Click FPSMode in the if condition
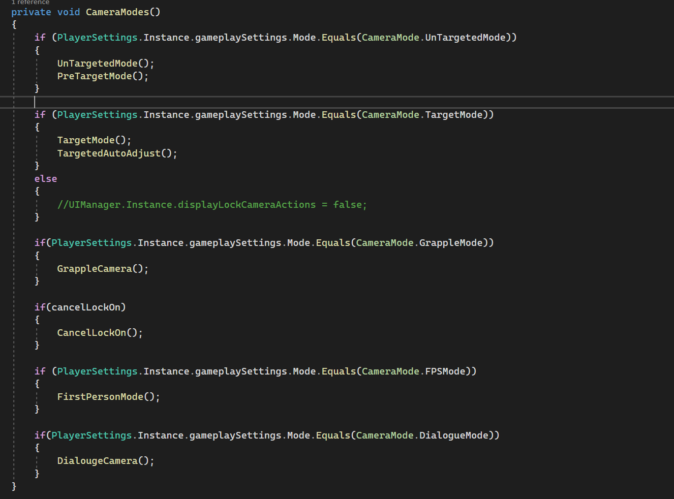Viewport: 674px width, 499px height. [x=445, y=371]
